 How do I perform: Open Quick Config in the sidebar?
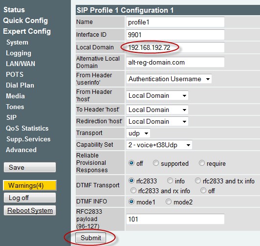[25, 21]
